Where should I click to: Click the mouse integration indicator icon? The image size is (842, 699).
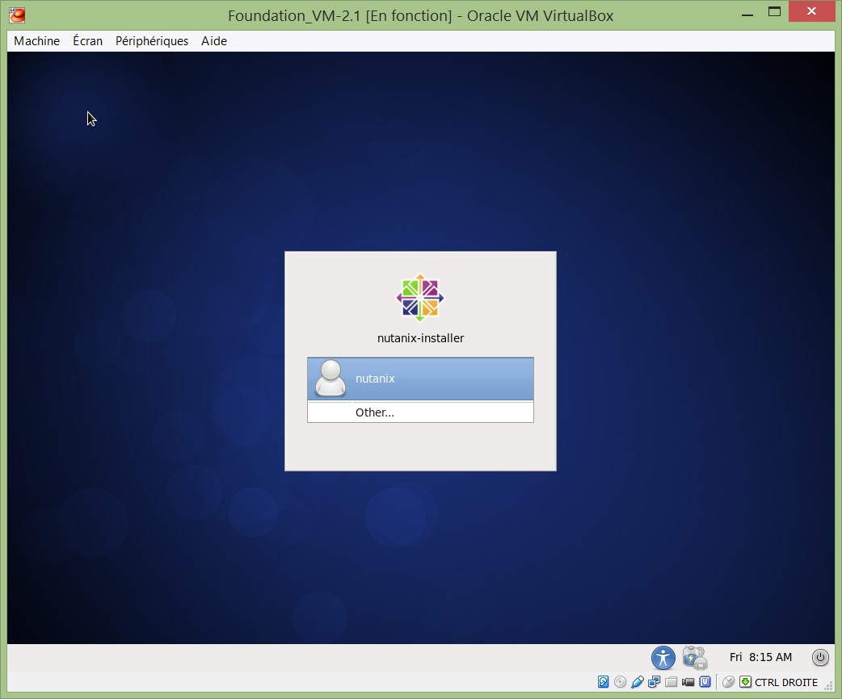pyautogui.click(x=728, y=682)
